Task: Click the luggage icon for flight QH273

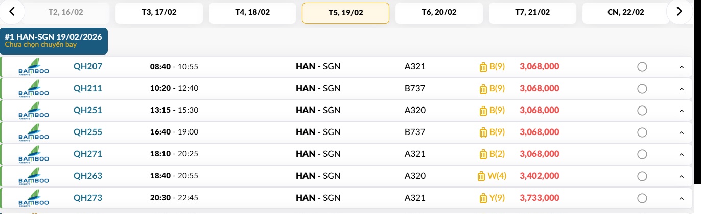Action: [483, 198]
